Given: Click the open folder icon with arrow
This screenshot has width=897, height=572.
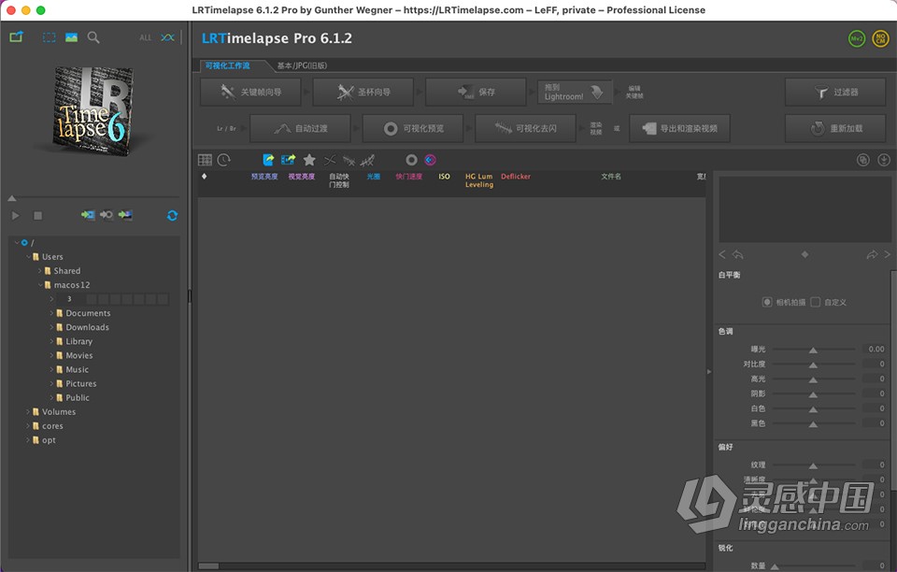Looking at the screenshot, I should (x=17, y=37).
